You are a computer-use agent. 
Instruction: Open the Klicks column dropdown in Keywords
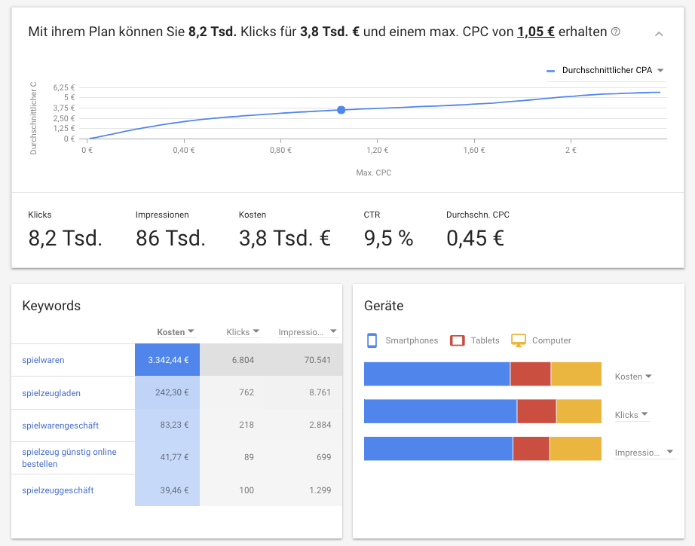[243, 332]
